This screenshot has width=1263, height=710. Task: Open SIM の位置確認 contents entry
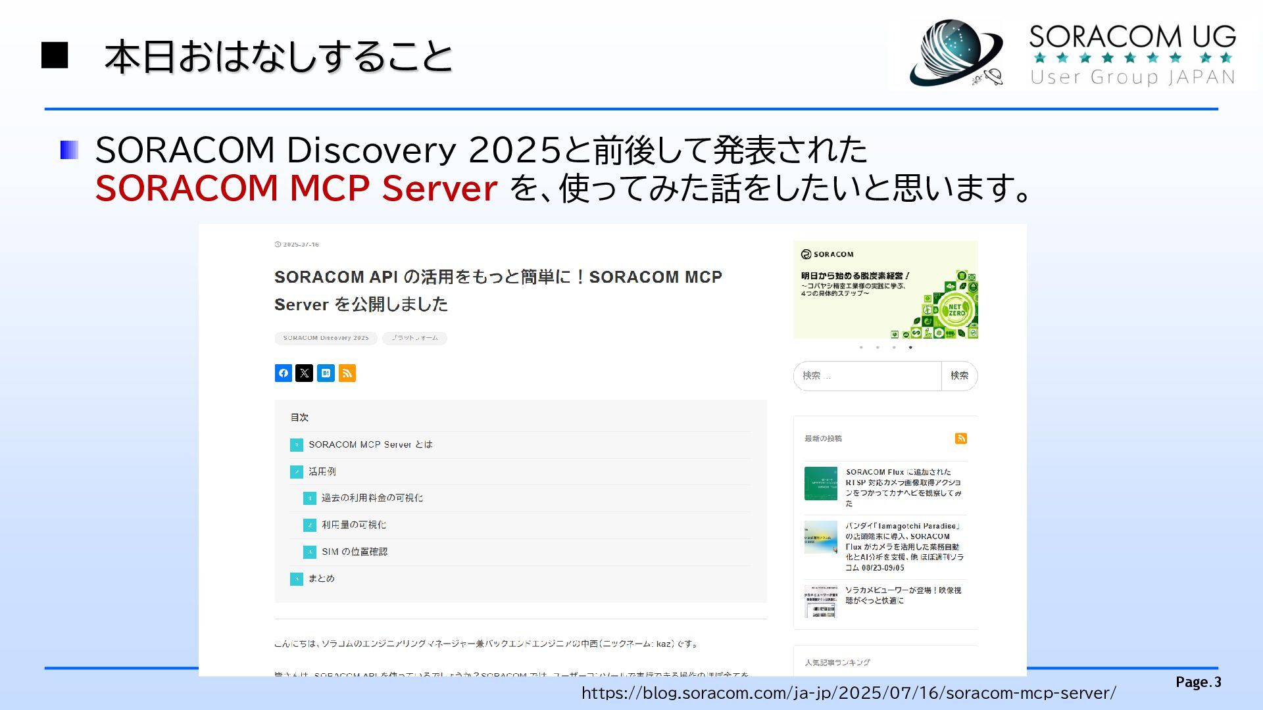[354, 552]
